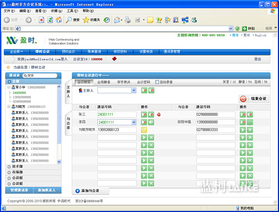Enable the 自动录音 checkbox
Screen dimensions: 279x212
click(157, 82)
